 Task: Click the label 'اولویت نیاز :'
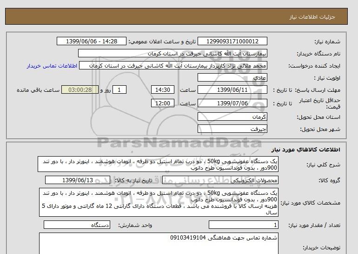[x=327, y=78]
